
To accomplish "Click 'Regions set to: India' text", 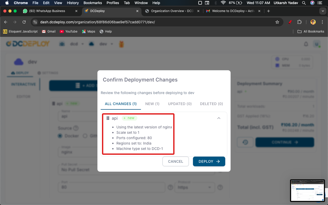I will click(x=134, y=143).
